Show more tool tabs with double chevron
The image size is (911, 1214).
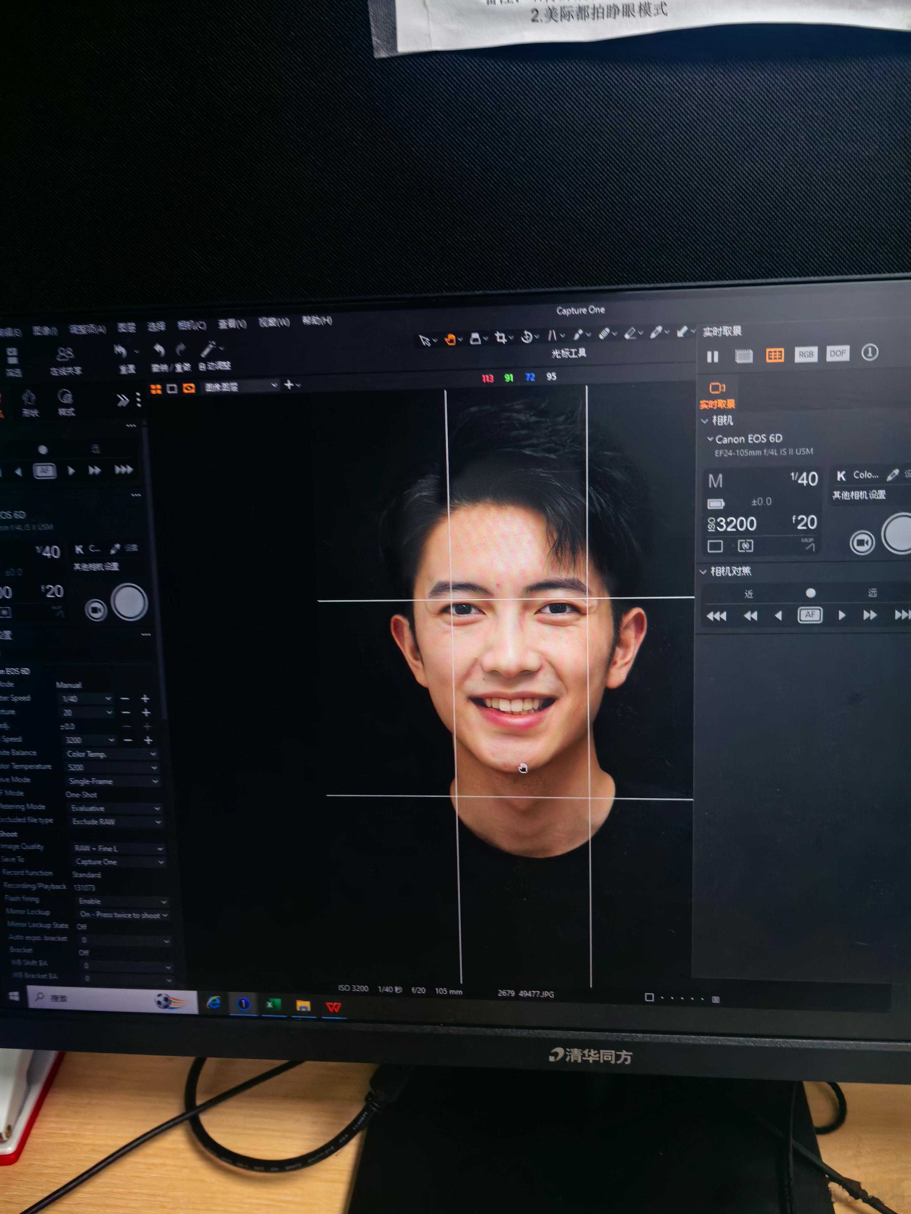(x=122, y=400)
